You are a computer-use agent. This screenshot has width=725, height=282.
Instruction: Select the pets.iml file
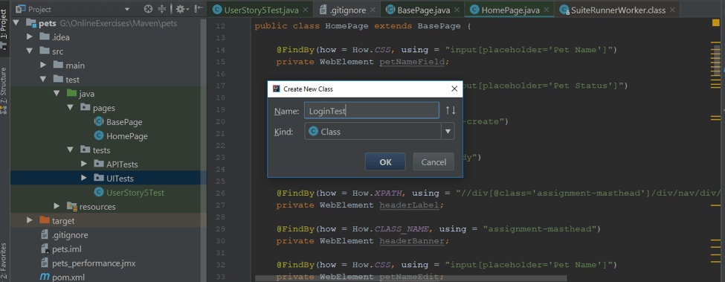67,249
